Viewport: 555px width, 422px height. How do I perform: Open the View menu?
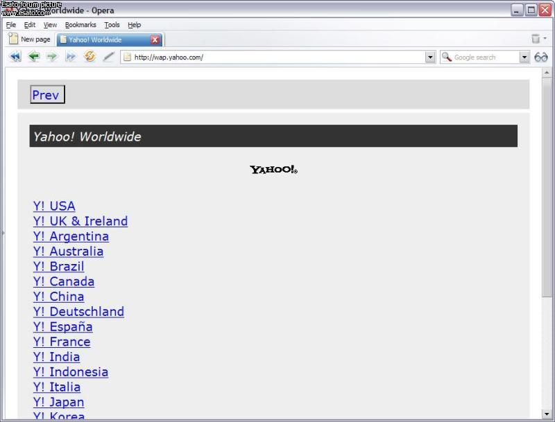50,25
